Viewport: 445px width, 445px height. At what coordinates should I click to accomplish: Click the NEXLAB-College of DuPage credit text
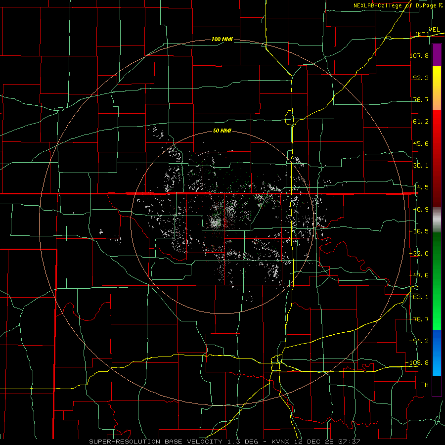(x=396, y=5)
